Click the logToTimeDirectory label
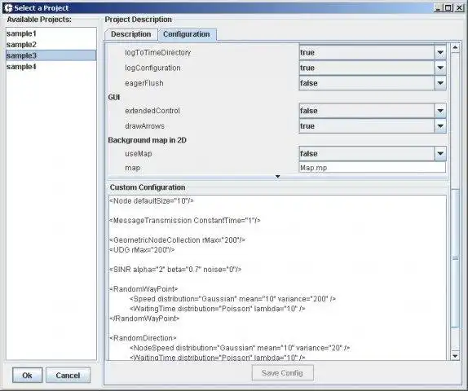Viewport: 468px width, 391px height. [x=157, y=52]
